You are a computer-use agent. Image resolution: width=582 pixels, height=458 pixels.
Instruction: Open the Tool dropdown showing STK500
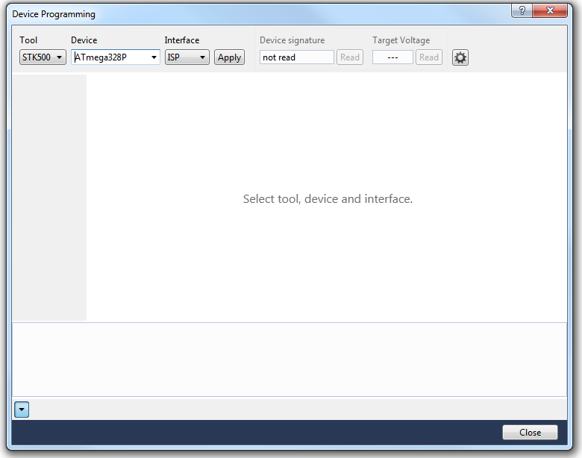click(x=43, y=57)
